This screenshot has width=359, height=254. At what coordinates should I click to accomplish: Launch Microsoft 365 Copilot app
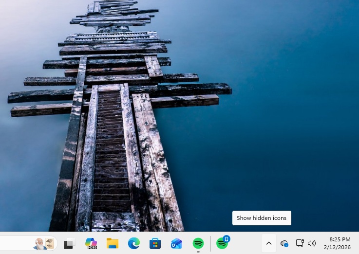[91, 243]
